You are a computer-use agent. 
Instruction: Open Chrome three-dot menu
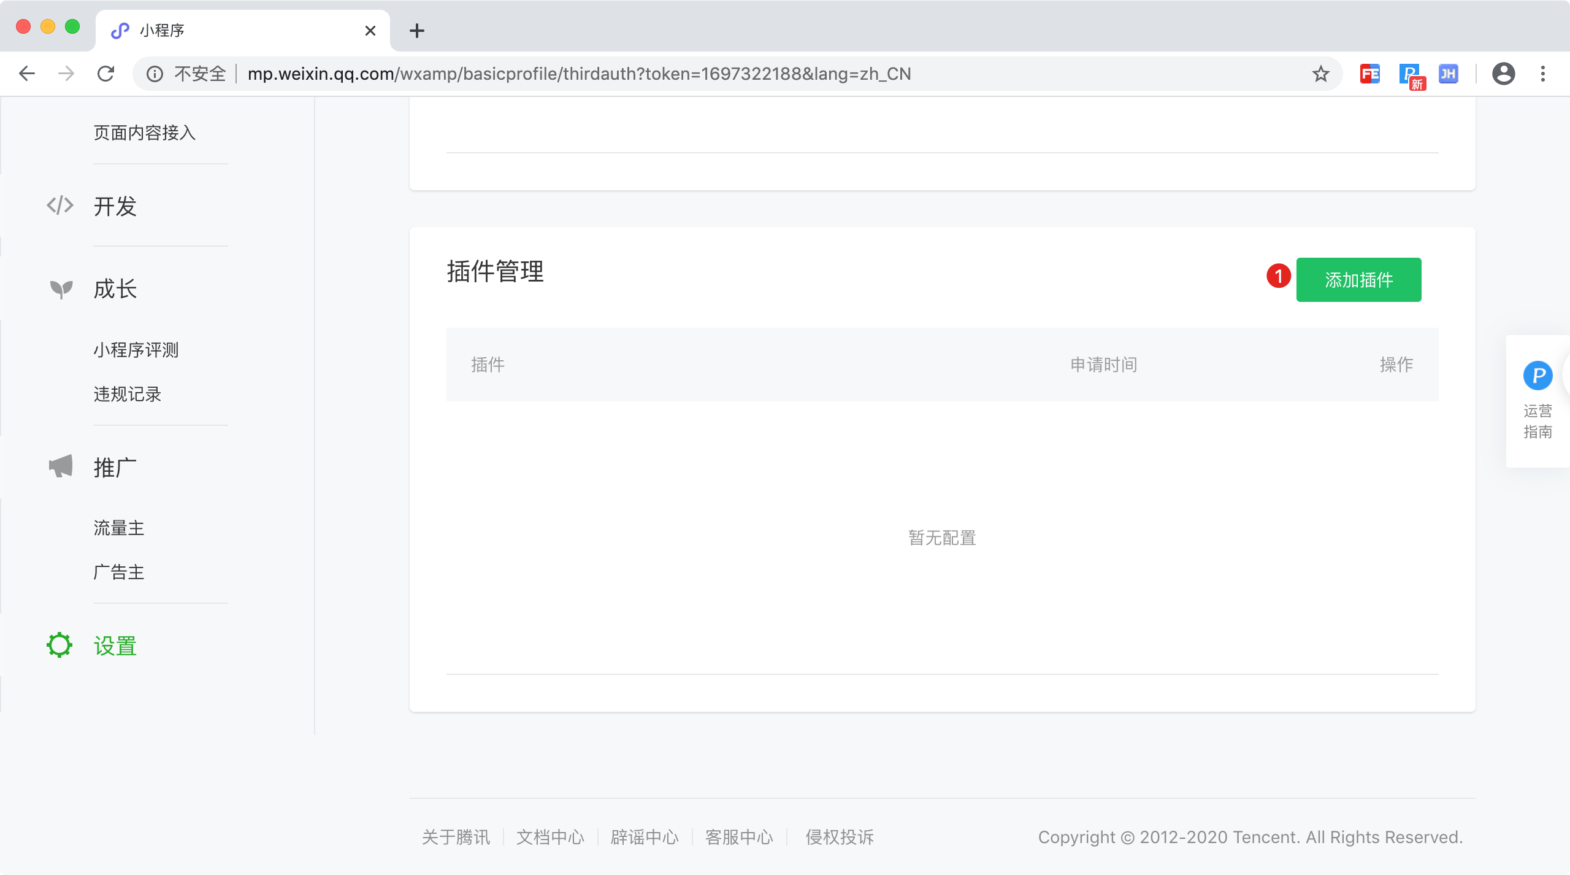click(x=1543, y=74)
